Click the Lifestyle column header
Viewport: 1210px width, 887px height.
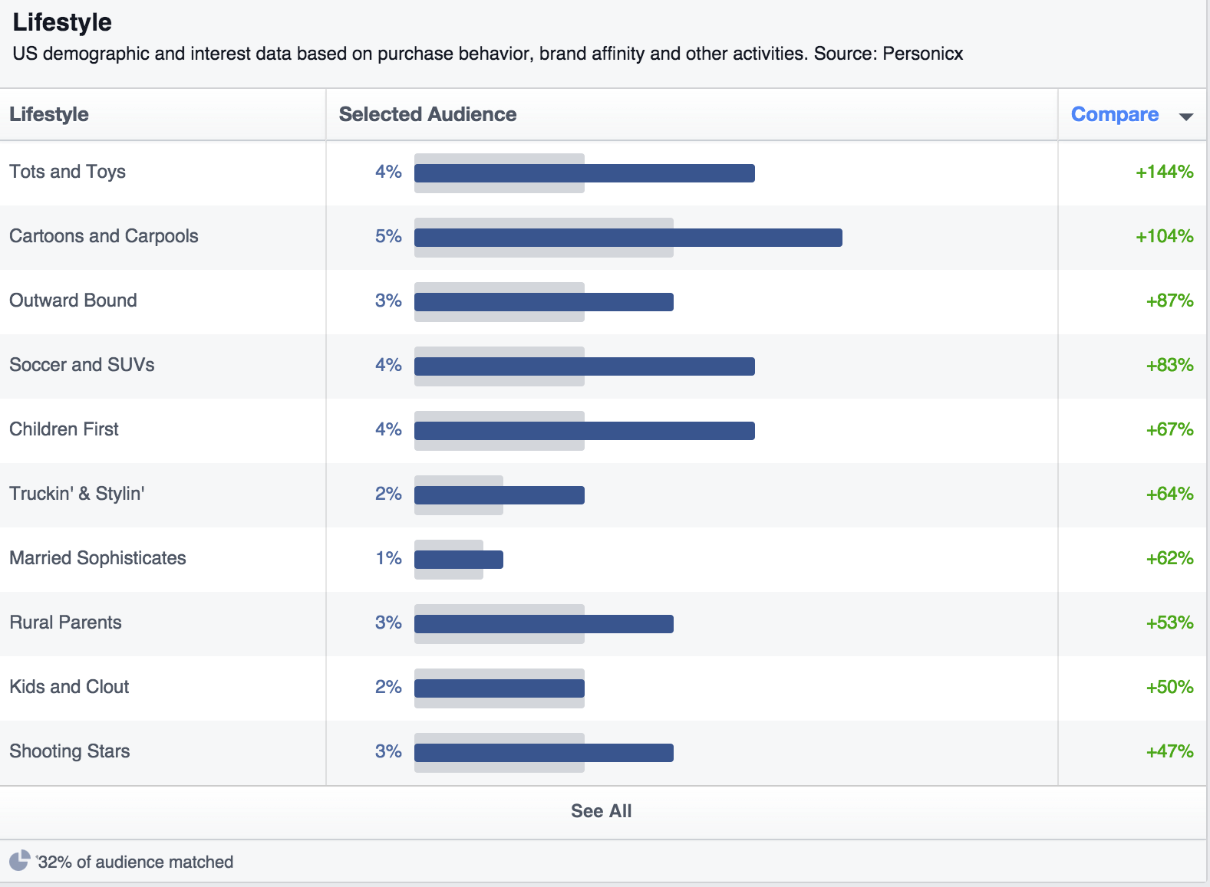coord(49,113)
